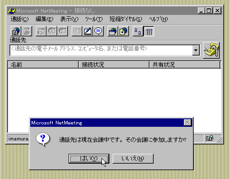
Task: Click the はい(Y) button in dialog
Action: (89, 158)
